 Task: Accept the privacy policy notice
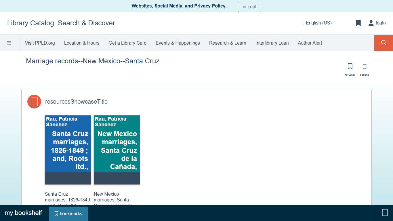[x=249, y=7]
